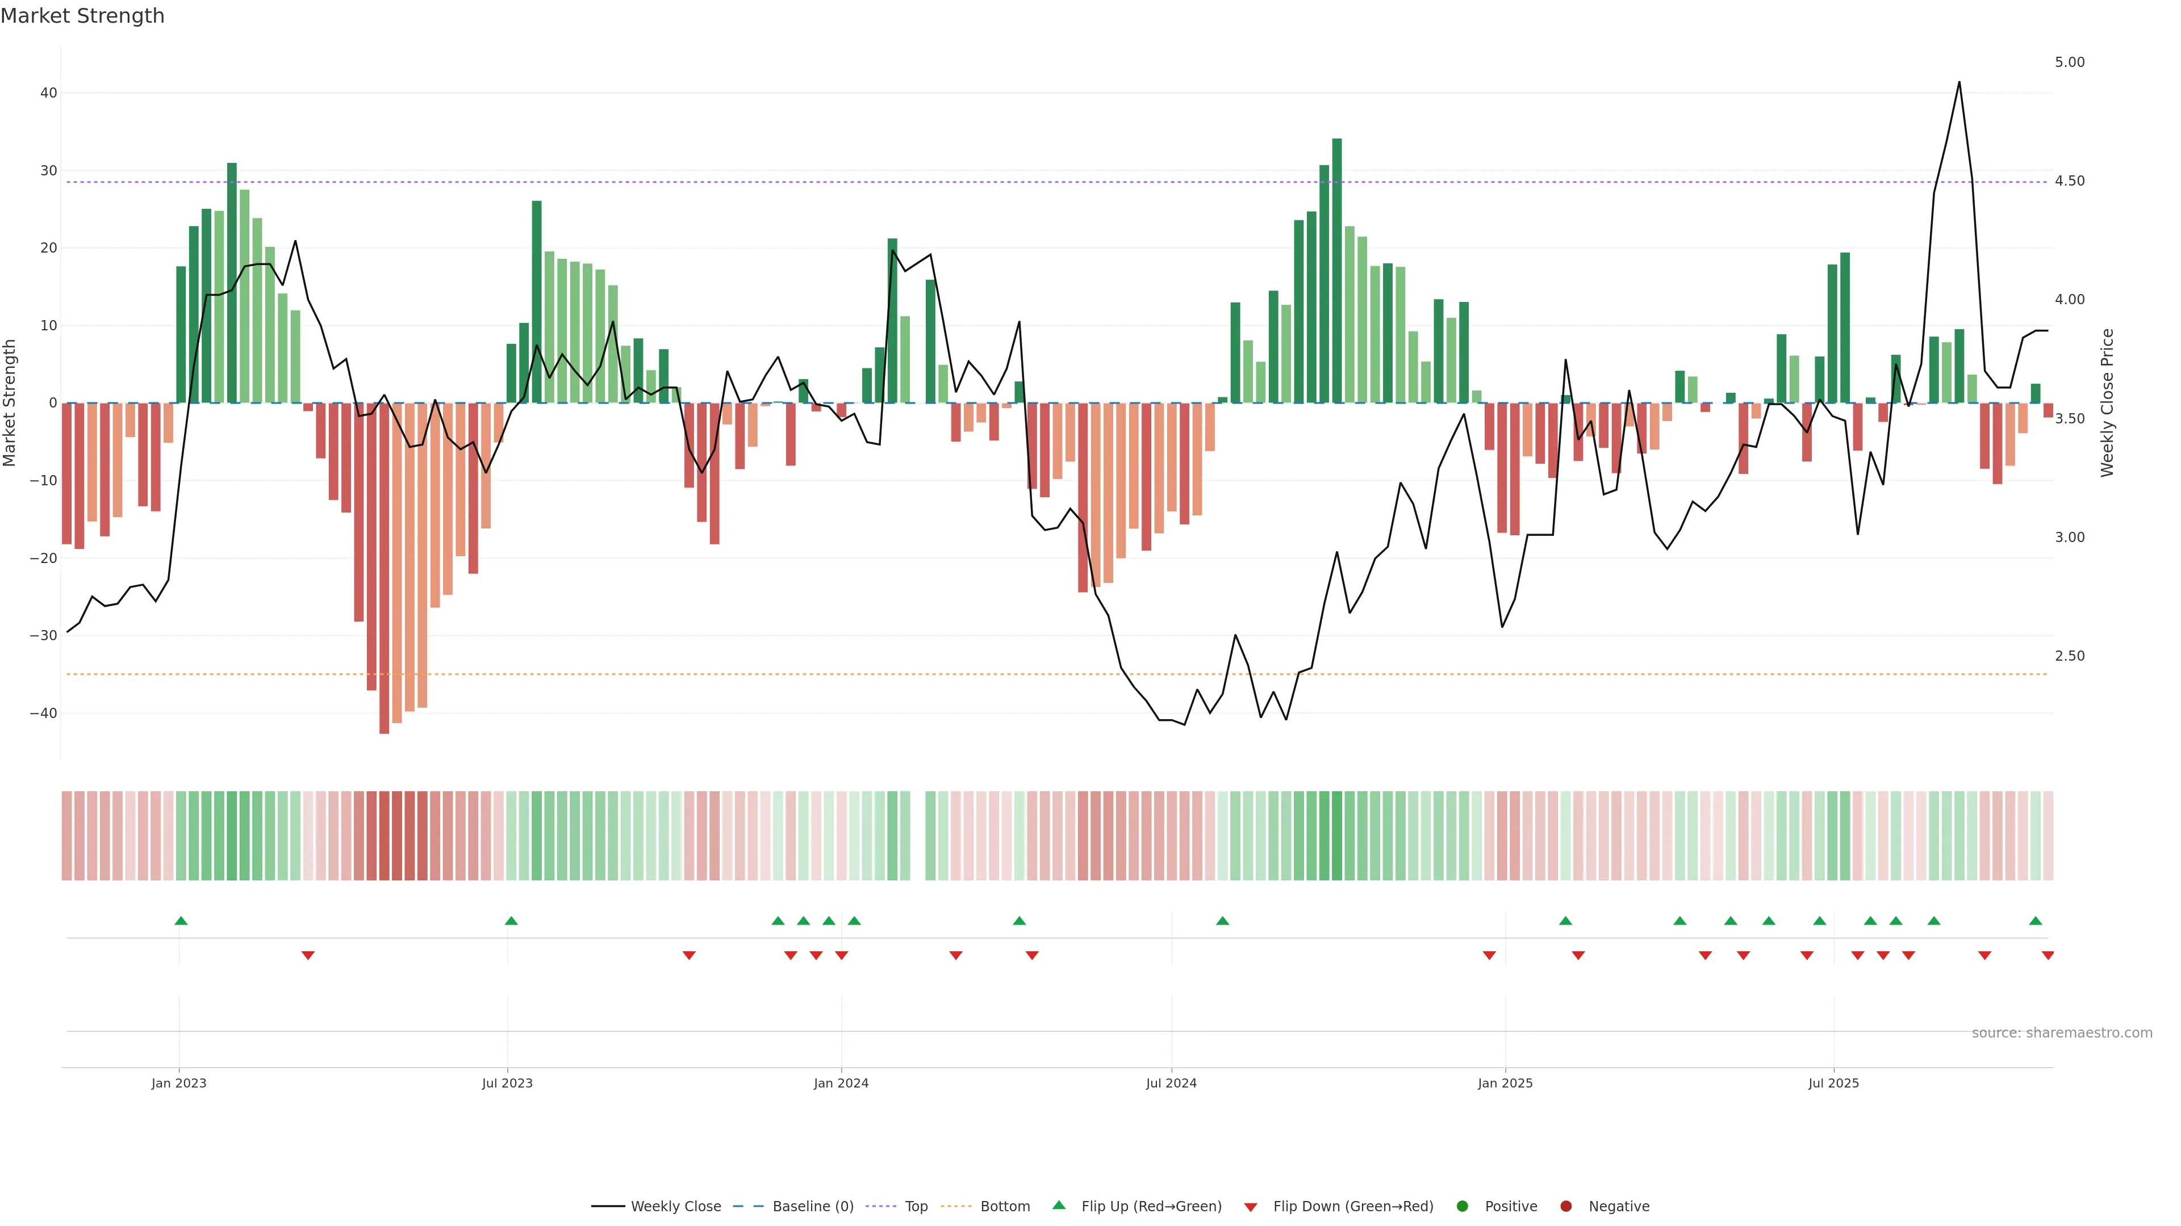Viewport: 2181px width, 1226px height.
Task: Click the Jul 2025 x-axis label
Action: coord(1833,1083)
